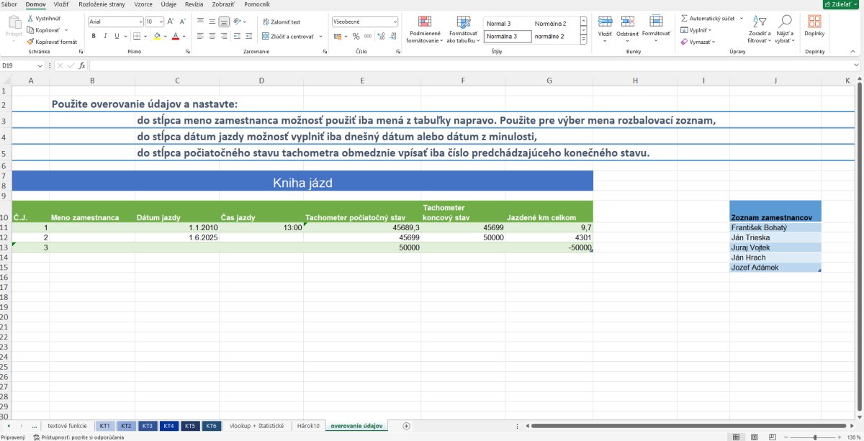Viewport: 864px width, 441px height.
Task: Open the Arial font name dropdown
Action: pos(140,22)
